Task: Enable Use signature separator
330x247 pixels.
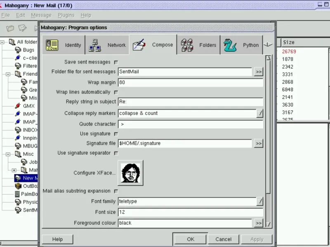Action: 116,153
